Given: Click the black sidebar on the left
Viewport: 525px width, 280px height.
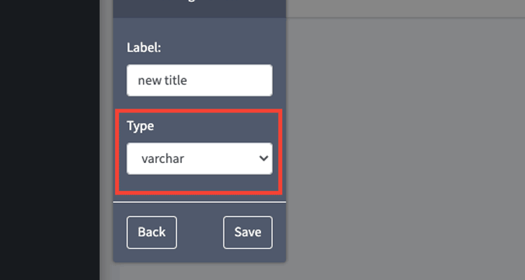Looking at the screenshot, I should pos(49,140).
